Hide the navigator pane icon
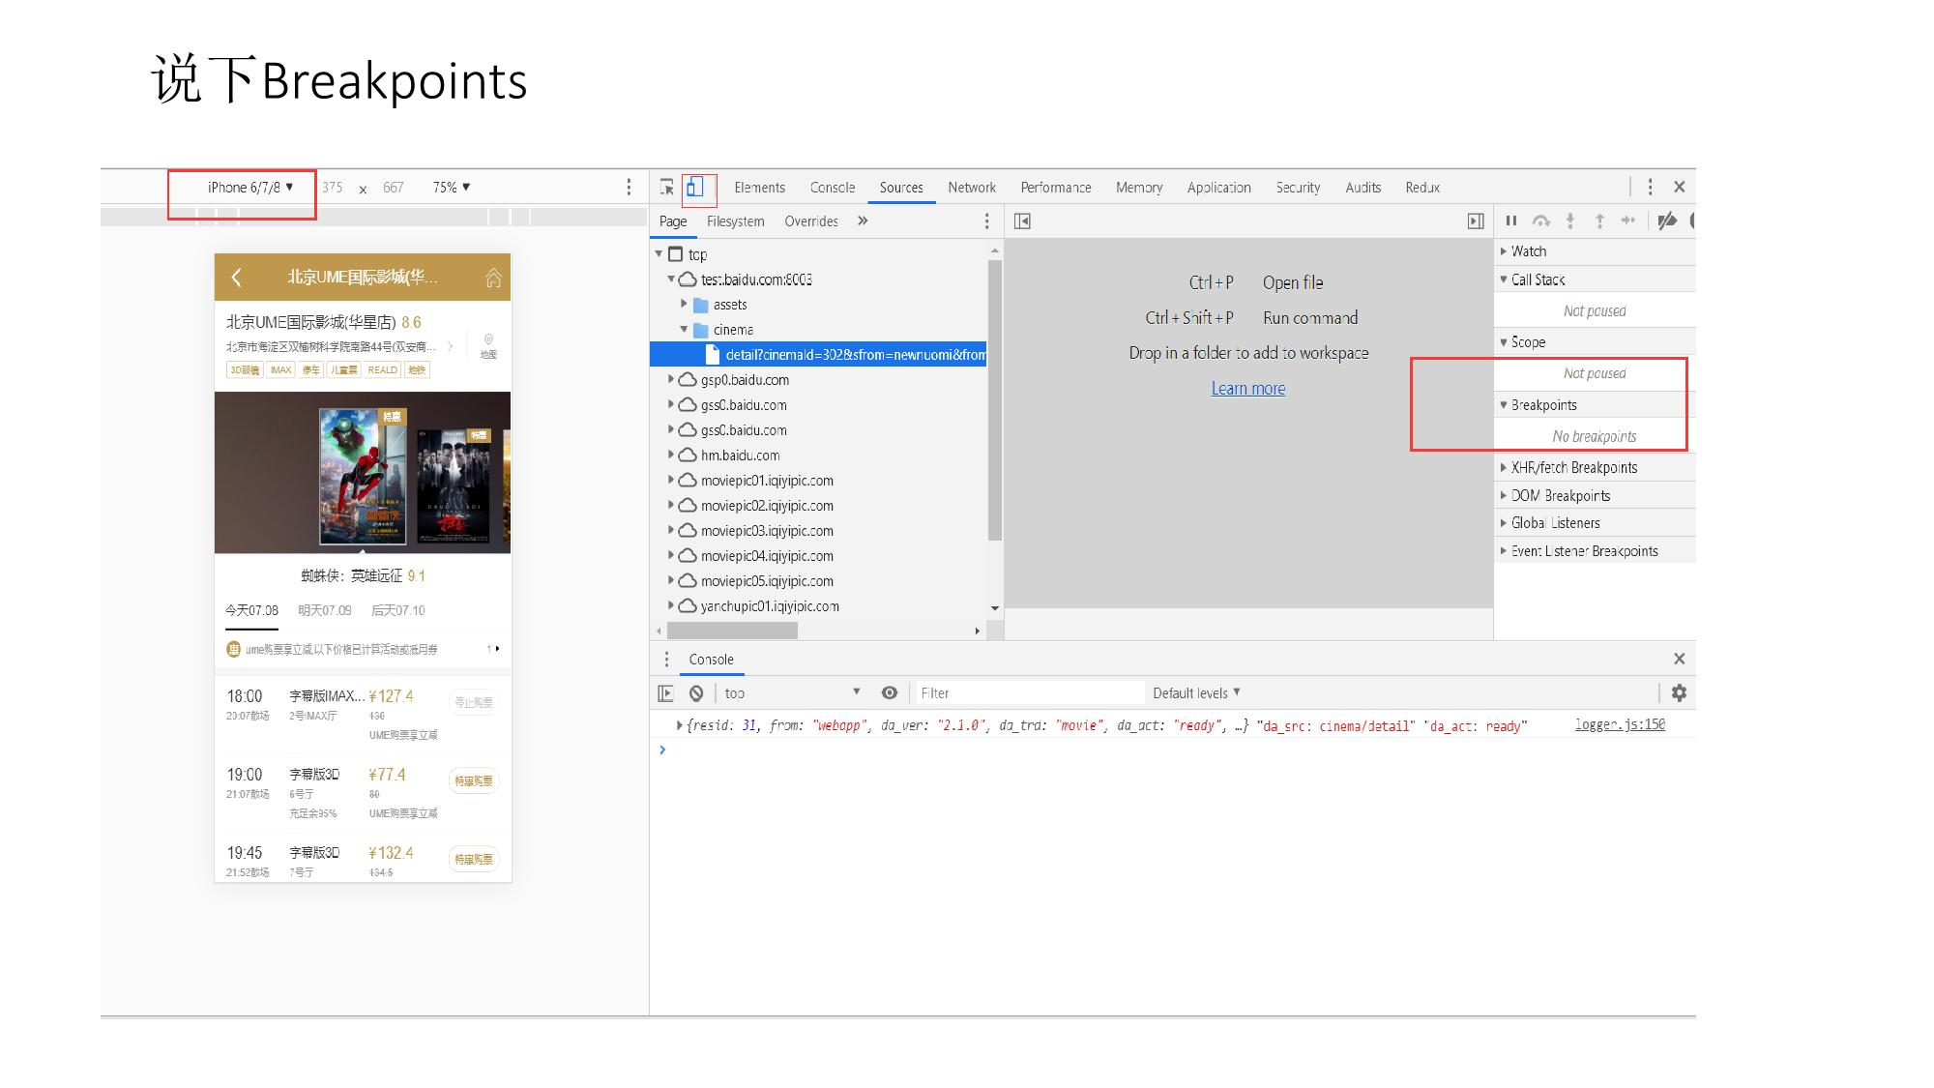 click(1022, 221)
